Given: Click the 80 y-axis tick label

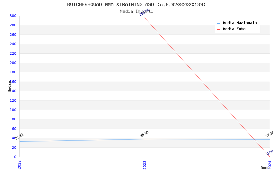Looking at the screenshot, I should (14, 119).
